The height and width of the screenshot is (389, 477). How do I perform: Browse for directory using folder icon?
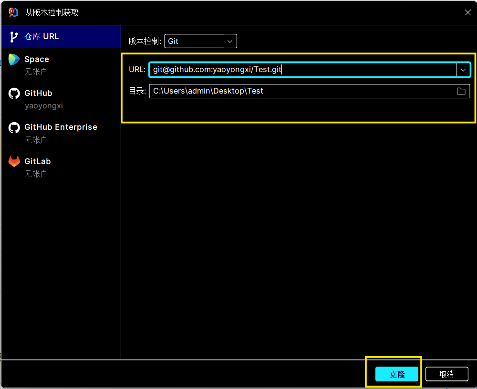coord(461,91)
